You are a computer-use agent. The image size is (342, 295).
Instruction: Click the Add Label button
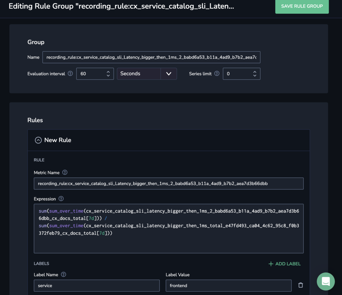(x=285, y=264)
